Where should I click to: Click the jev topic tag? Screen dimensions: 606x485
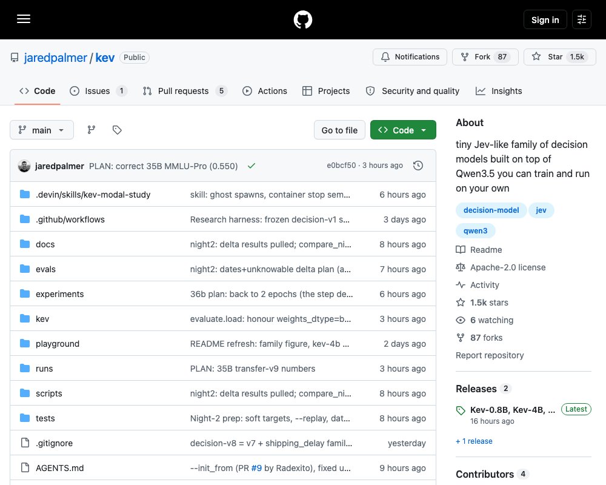coord(541,210)
